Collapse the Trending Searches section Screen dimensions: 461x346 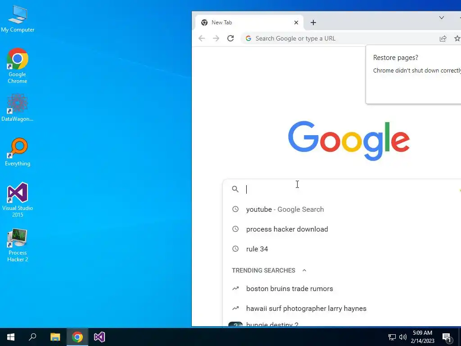(304, 270)
